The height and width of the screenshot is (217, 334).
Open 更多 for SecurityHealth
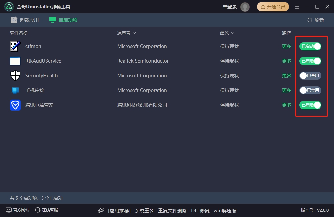(286, 75)
